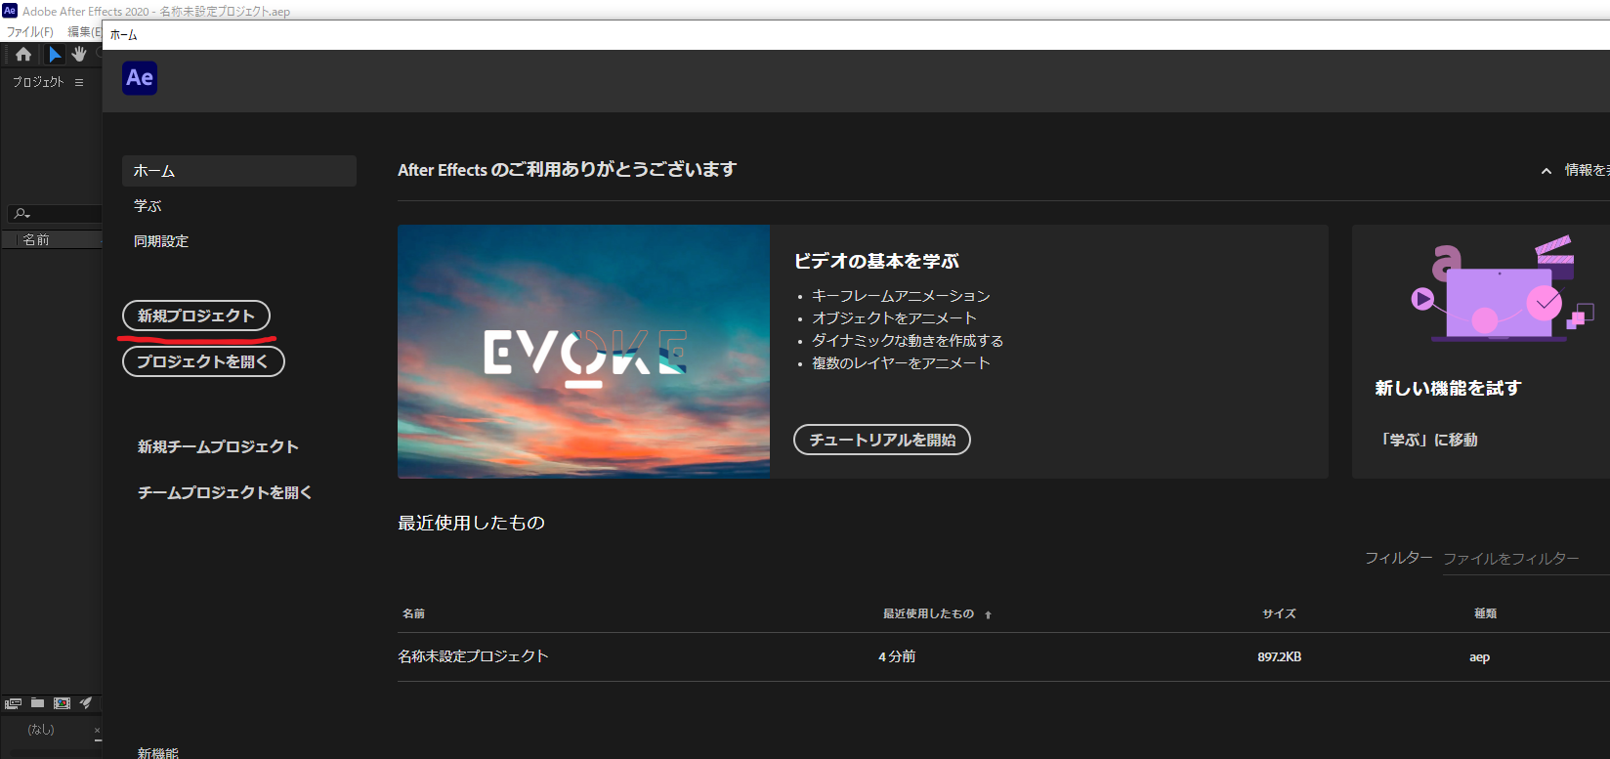1610x759 pixels.
Task: Open recent file 名称未設定プロジェクト
Action: pyautogui.click(x=473, y=656)
